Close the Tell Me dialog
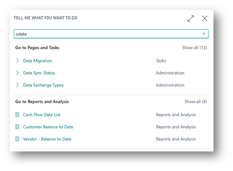The height and width of the screenshot is (171, 233). (205, 19)
